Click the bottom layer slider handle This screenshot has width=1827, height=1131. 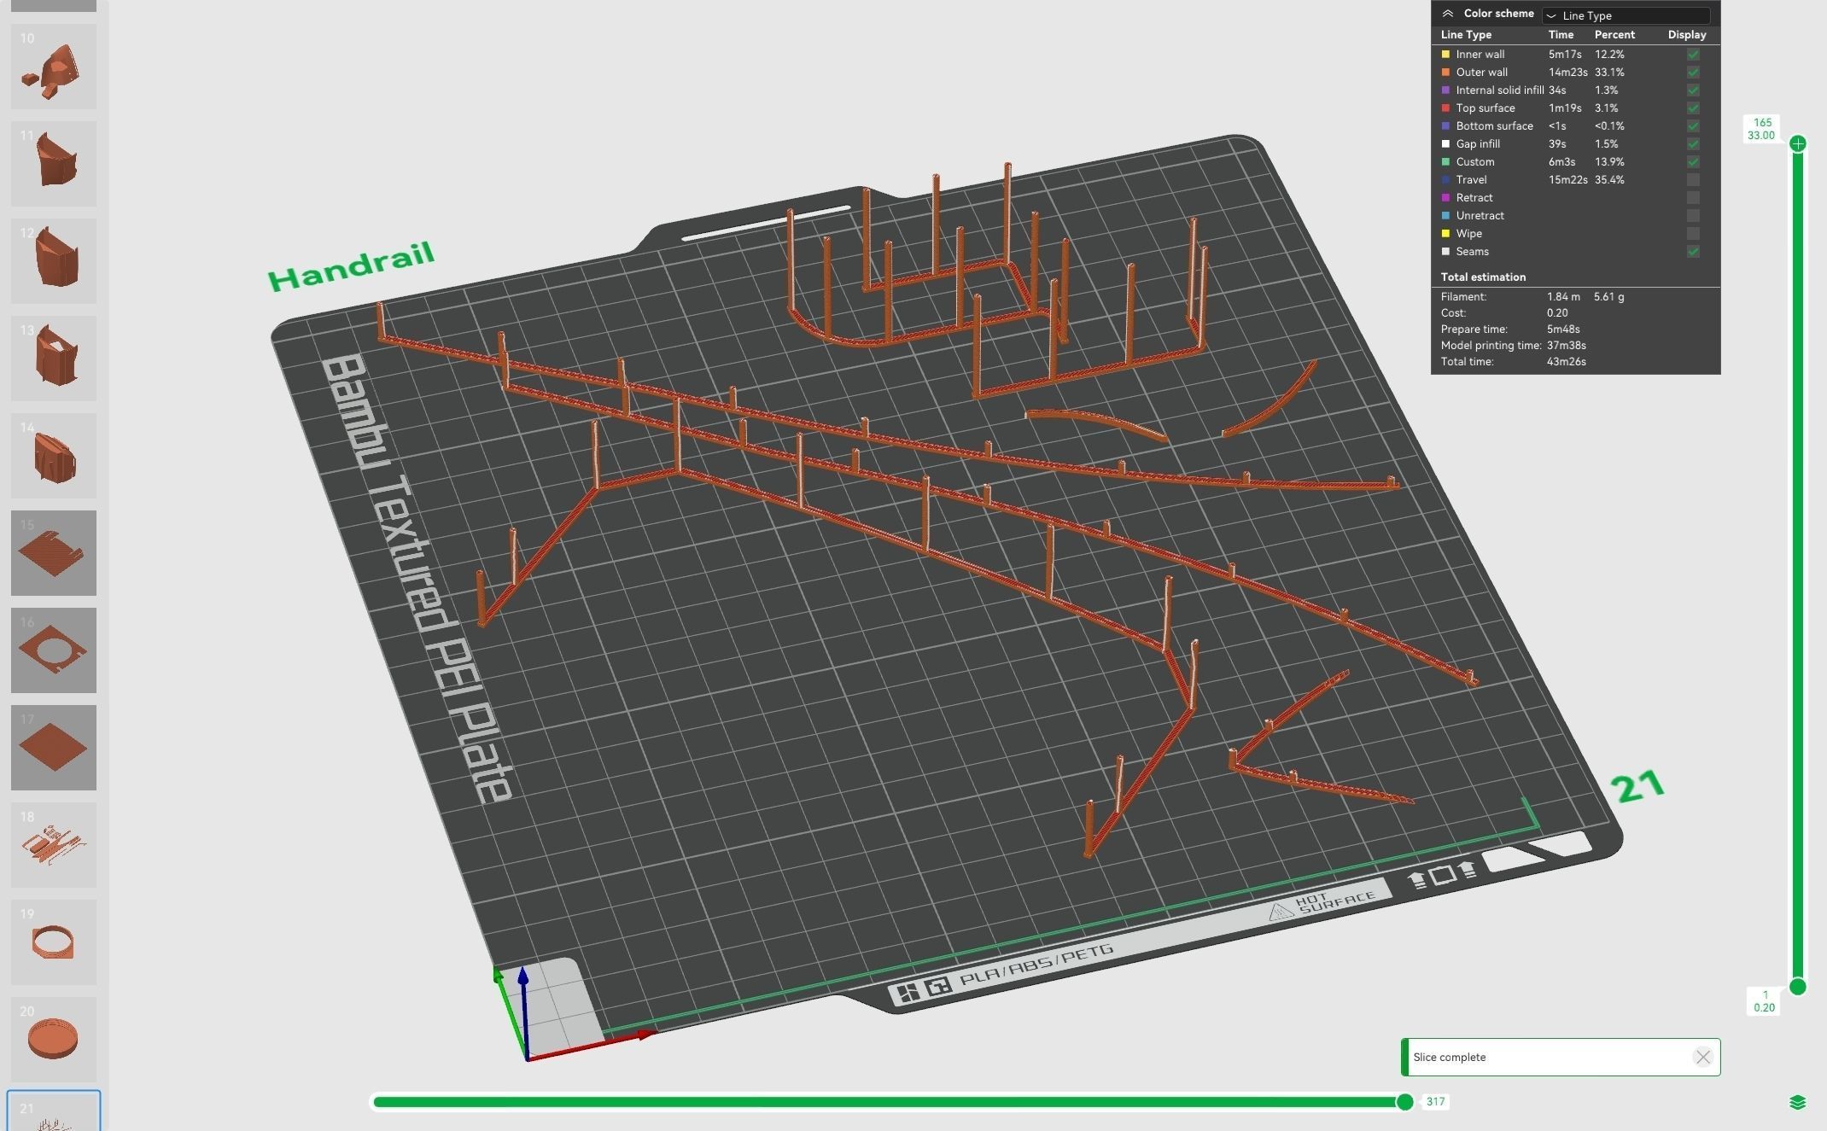(1798, 987)
